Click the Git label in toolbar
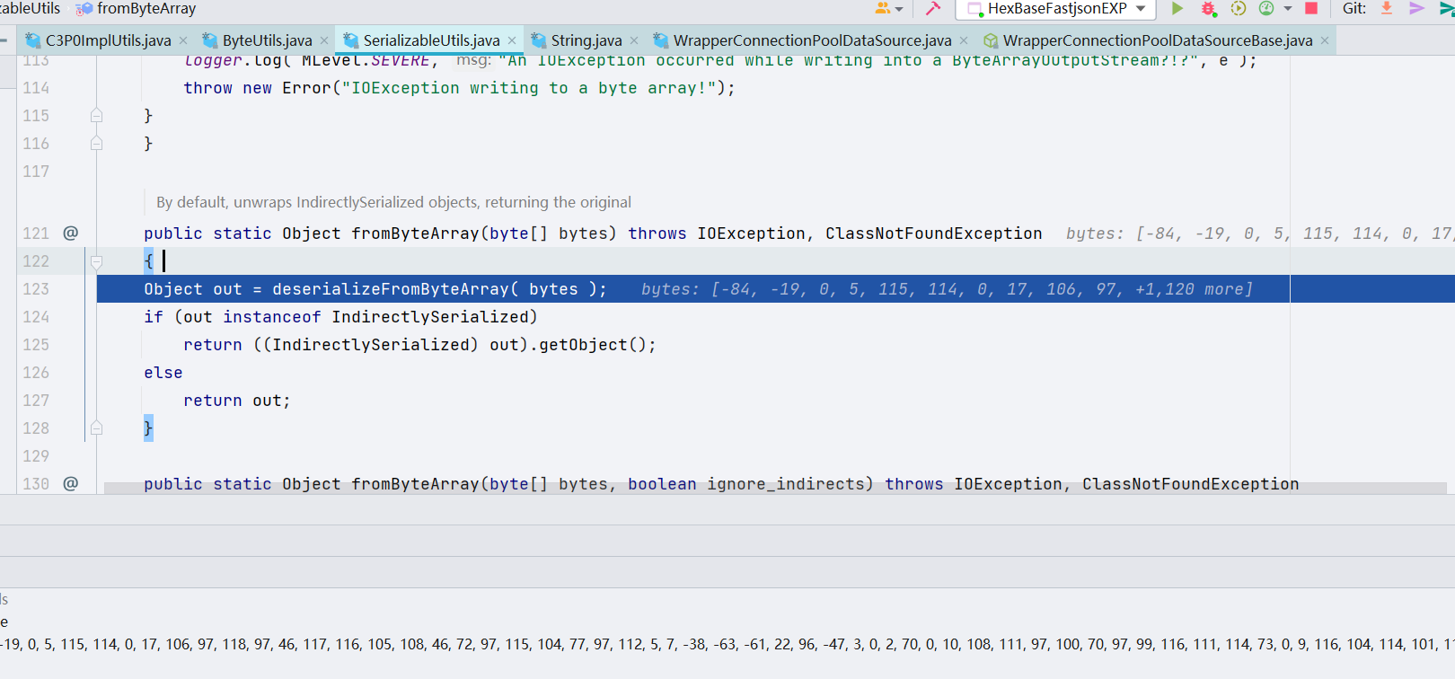The width and height of the screenshot is (1455, 679). click(1354, 8)
